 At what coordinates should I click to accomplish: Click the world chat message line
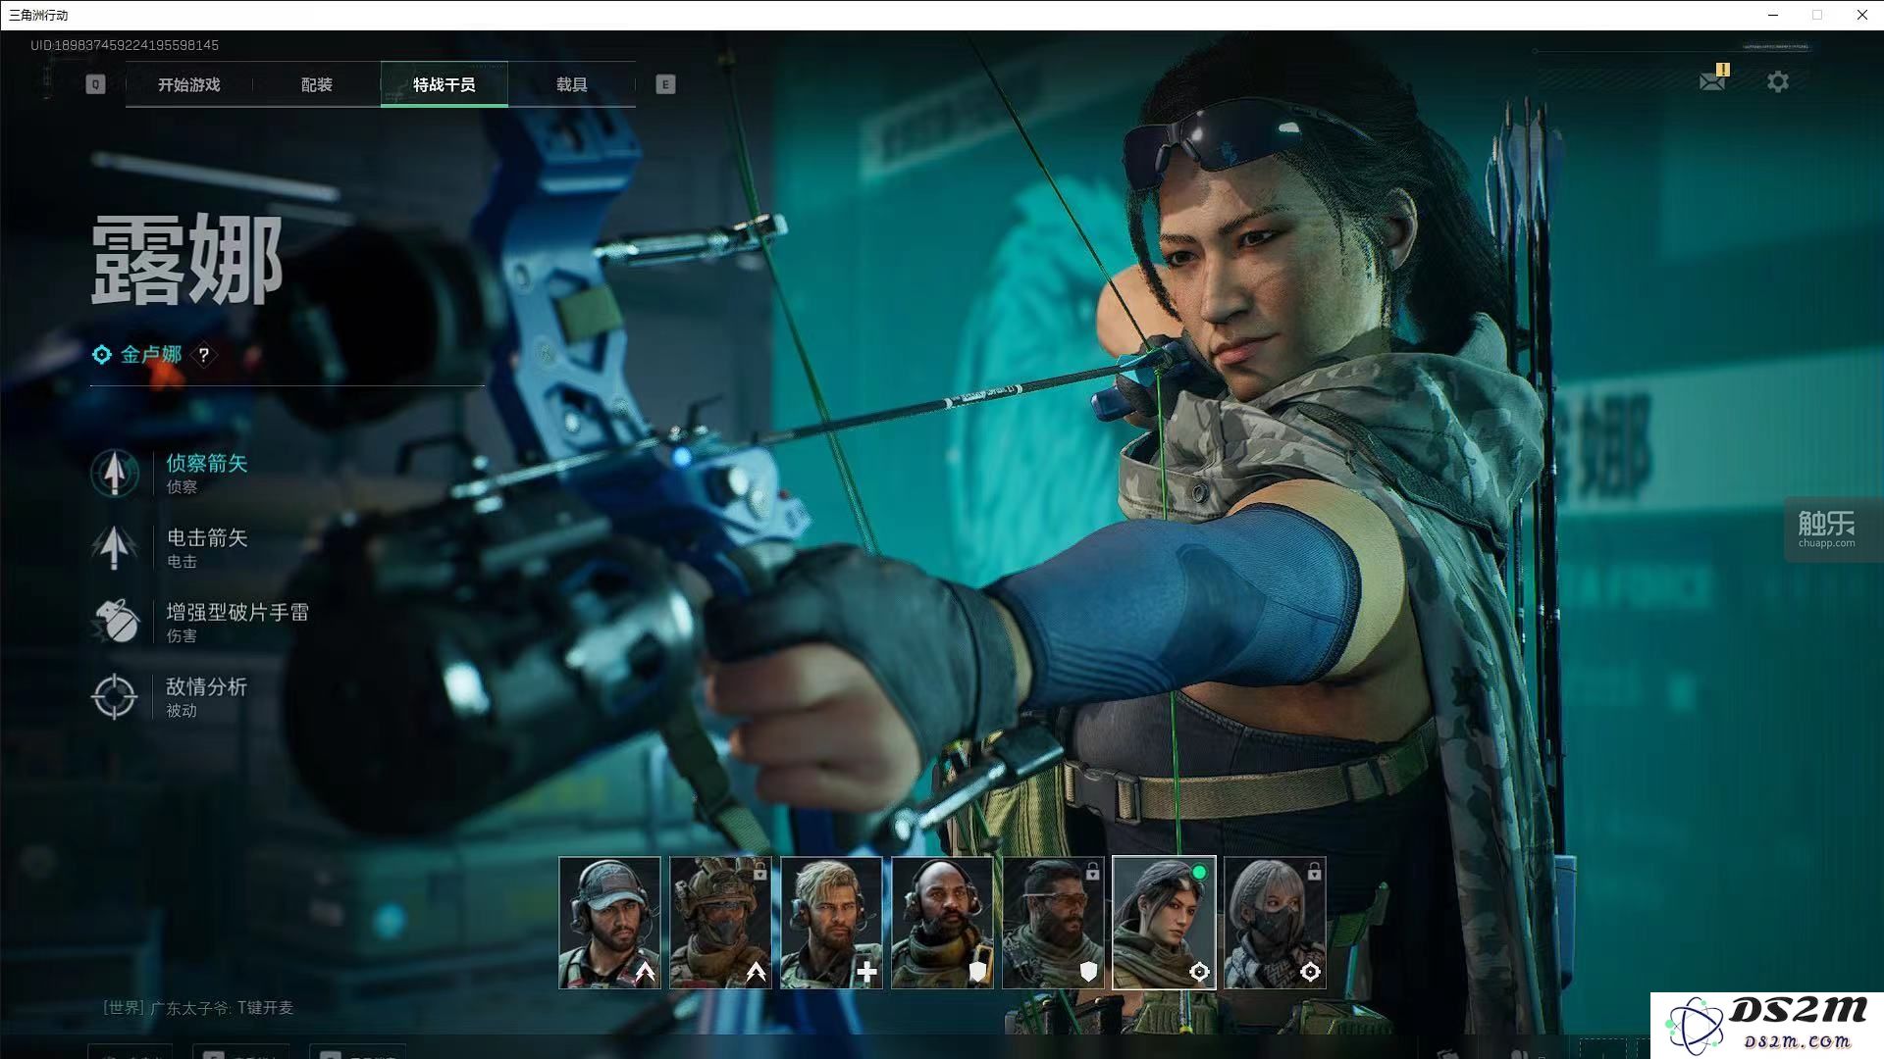(x=198, y=1007)
